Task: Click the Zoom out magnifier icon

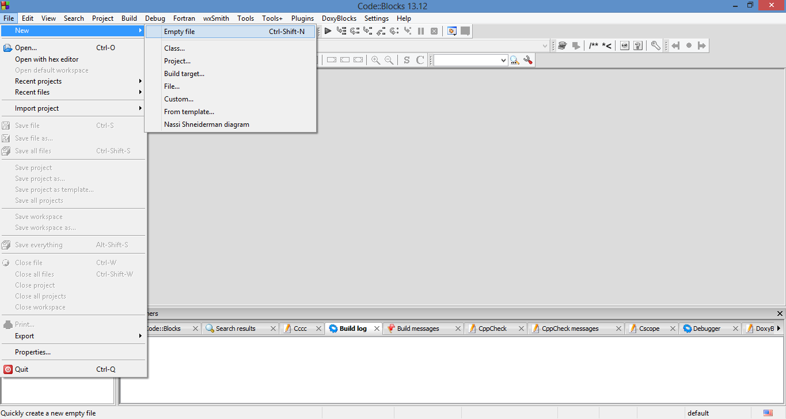Action: (x=389, y=60)
